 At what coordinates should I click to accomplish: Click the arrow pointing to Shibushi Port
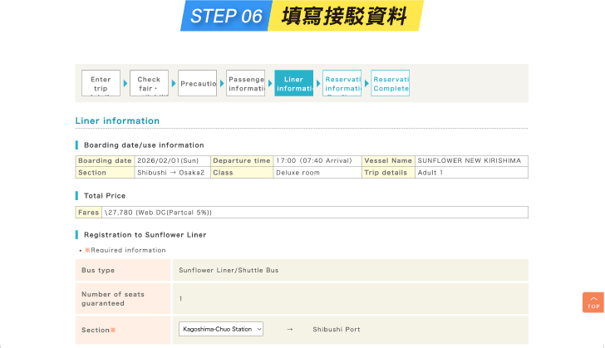tap(290, 330)
